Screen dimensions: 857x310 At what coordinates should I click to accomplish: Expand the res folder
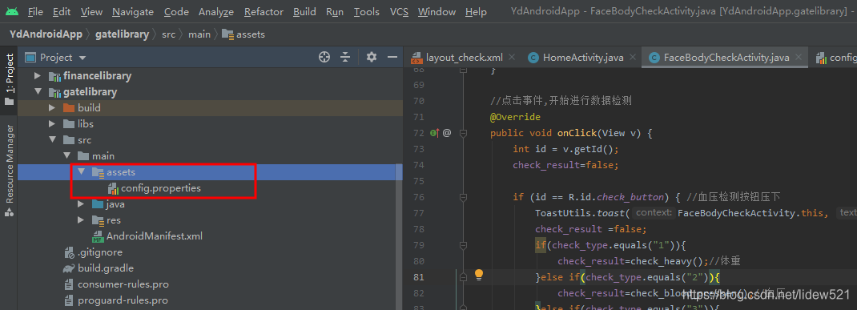82,220
